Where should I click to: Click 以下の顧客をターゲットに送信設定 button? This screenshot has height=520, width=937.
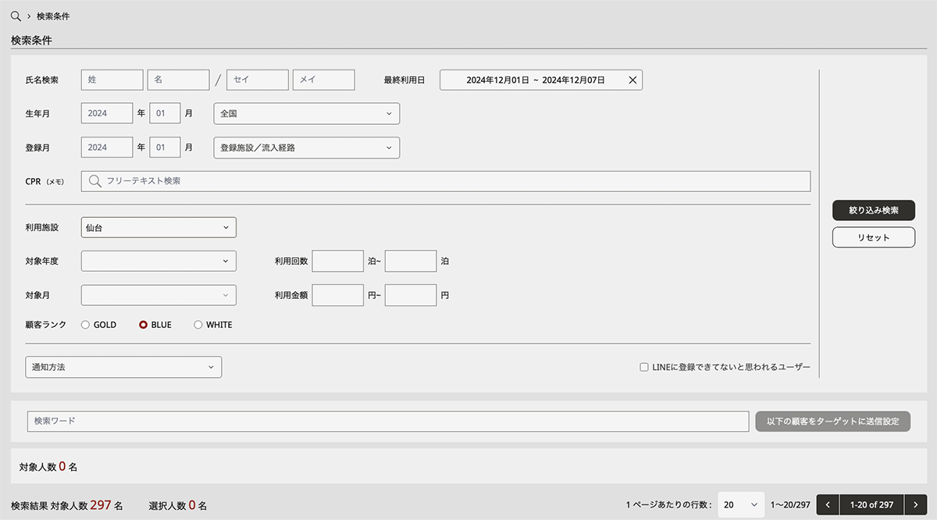click(832, 422)
